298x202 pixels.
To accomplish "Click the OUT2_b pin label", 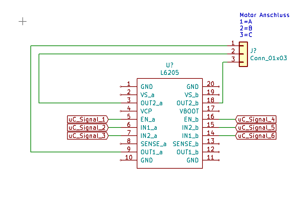I will pos(187,103).
